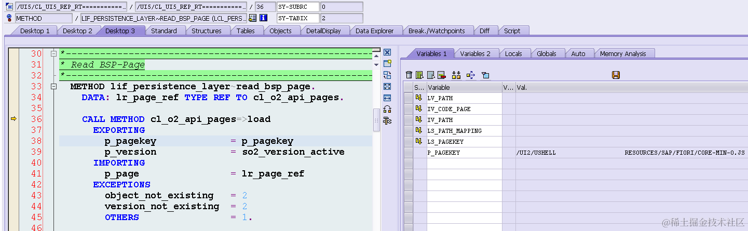This screenshot has height=231, width=748.
Task: Click the orange save icon above variable table
Action: coord(616,75)
